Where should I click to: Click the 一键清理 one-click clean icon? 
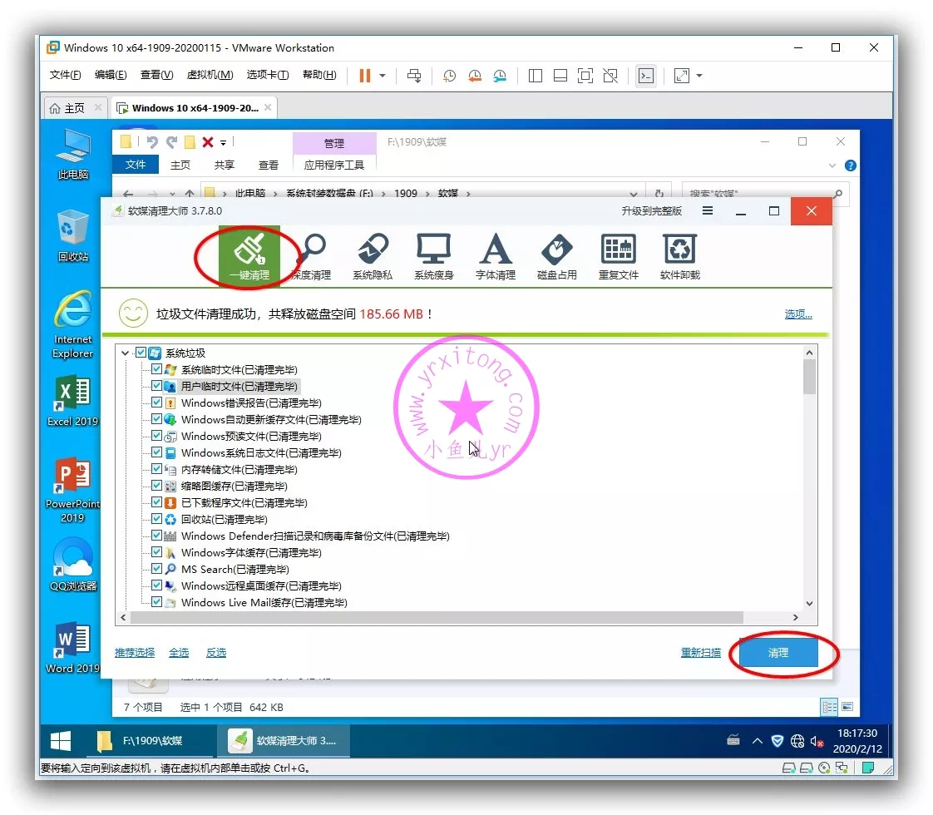point(249,254)
